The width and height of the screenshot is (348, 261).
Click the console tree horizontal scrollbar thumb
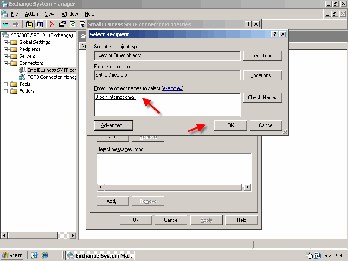pos(33,235)
